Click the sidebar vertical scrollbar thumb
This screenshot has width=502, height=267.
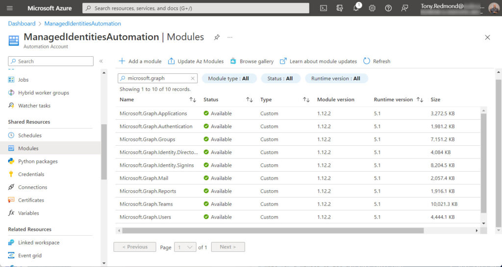[104, 152]
